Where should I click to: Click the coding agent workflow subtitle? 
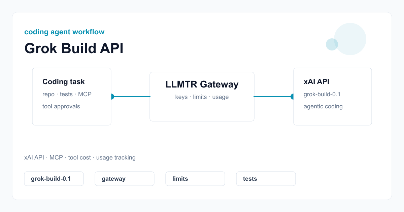64,32
